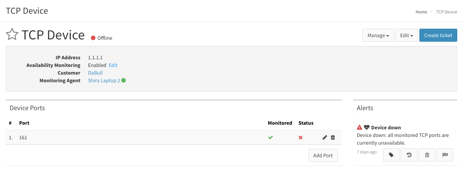Click the Add Port button
The width and height of the screenshot is (463, 171).
pos(323,155)
